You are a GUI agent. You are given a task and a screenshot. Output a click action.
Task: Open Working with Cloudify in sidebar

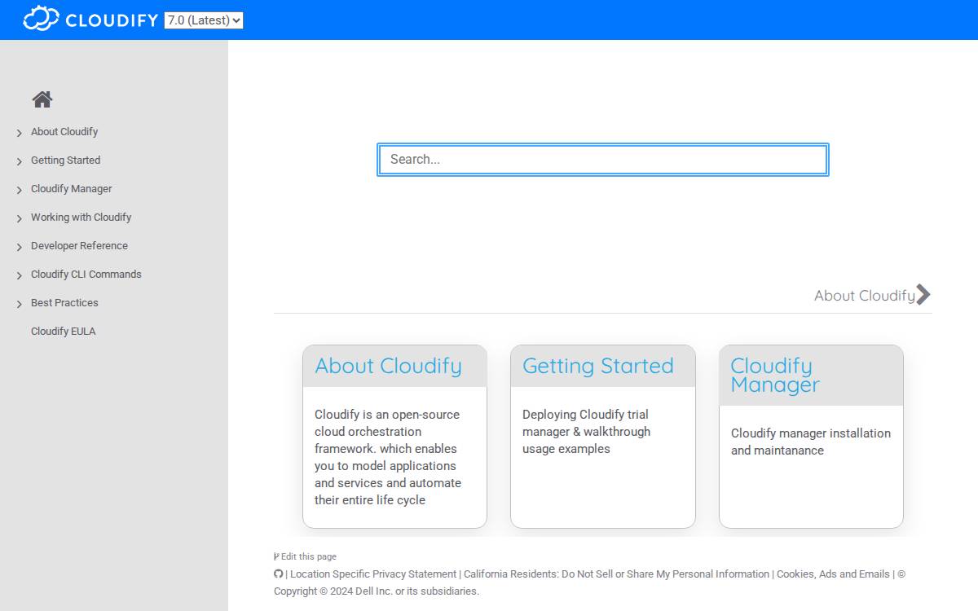[x=81, y=218]
